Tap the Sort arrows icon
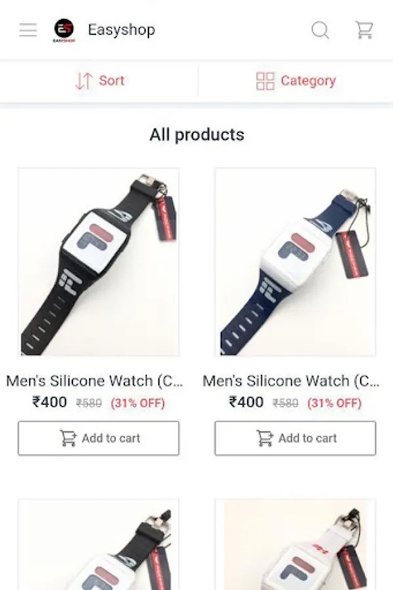393x590 pixels. click(x=83, y=81)
